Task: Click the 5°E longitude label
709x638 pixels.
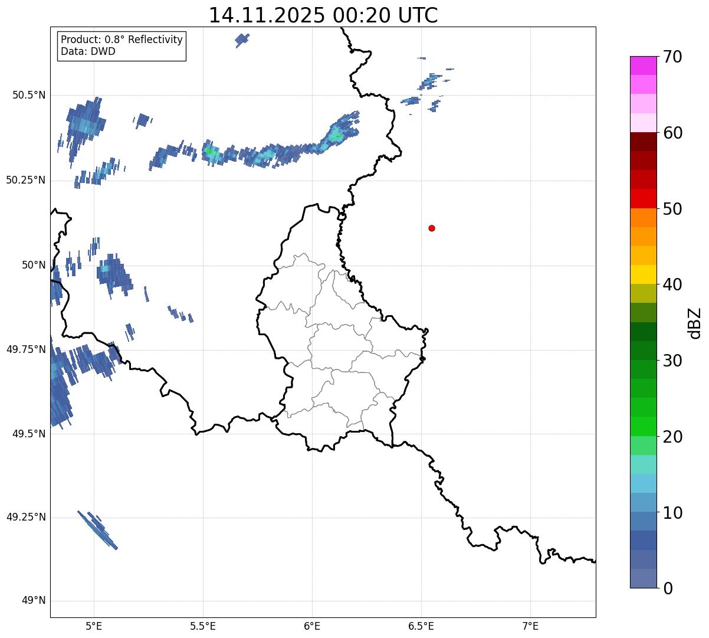Action: pyautogui.click(x=94, y=626)
